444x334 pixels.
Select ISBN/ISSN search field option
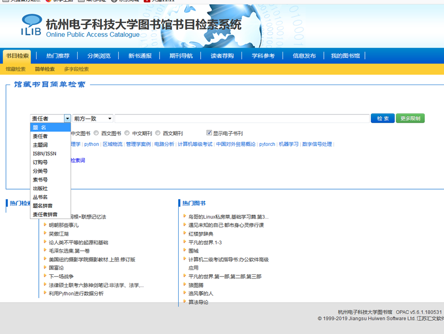(51, 154)
